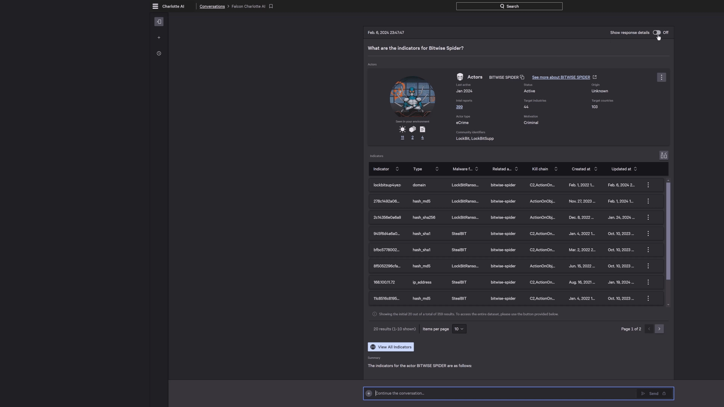Click the detections sun icon under actor image
Image resolution: width=724 pixels, height=407 pixels.
click(402, 130)
